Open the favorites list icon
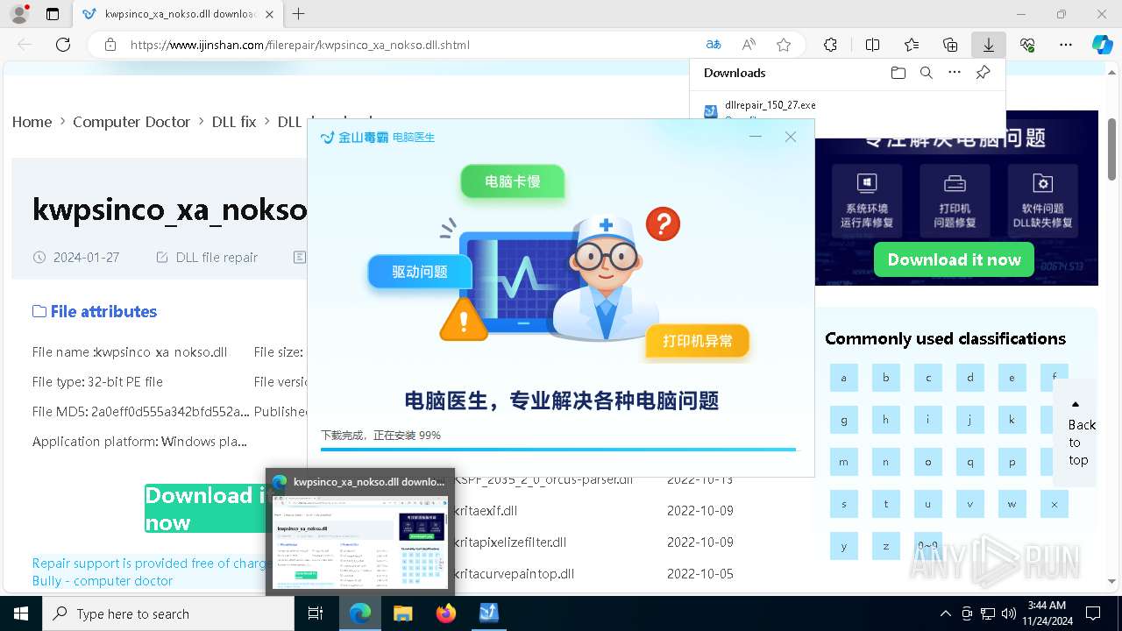Viewport: 1122px width, 631px height. (x=912, y=45)
